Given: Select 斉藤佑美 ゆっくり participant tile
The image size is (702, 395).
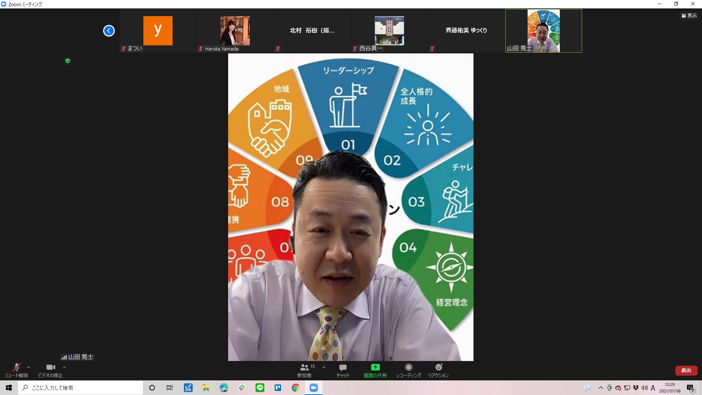Looking at the screenshot, I should 467,31.
